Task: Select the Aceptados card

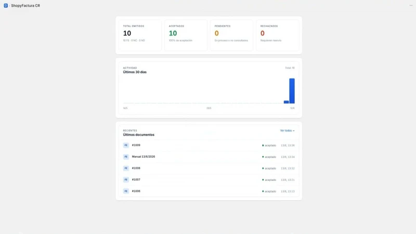Action: [186, 35]
